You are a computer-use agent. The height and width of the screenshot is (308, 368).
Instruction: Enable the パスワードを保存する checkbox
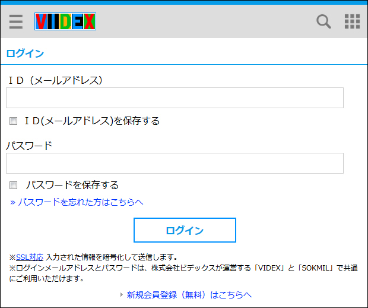14,186
